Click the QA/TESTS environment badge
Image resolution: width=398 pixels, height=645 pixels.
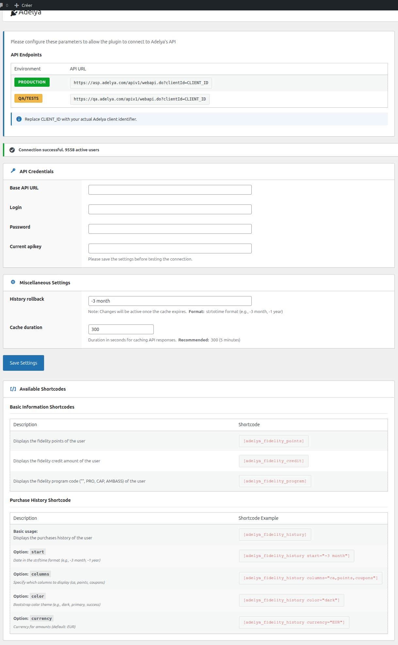point(28,98)
